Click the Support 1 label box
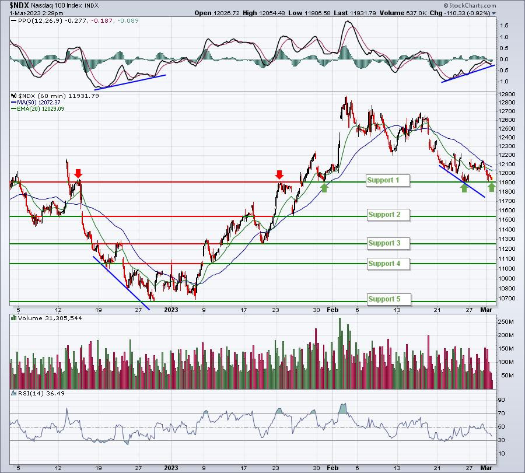525x473 pixels. [388, 180]
